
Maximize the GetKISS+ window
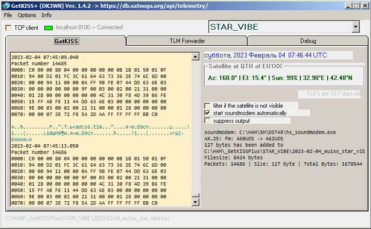click(356, 6)
